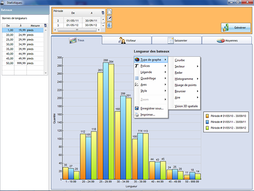The image size is (254, 191).
Task: Select Courbe graph type
Action: [180, 60]
